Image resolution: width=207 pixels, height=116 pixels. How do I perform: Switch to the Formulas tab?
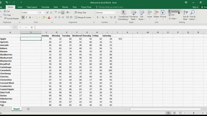coord(45,7)
